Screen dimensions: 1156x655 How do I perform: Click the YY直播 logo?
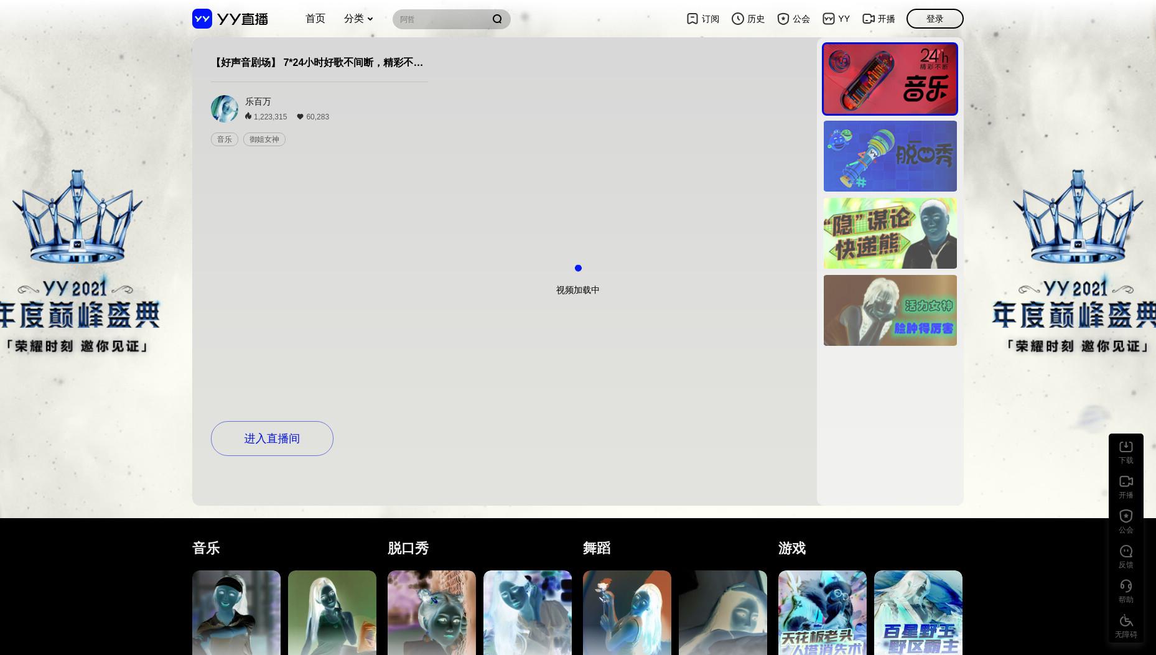[230, 19]
